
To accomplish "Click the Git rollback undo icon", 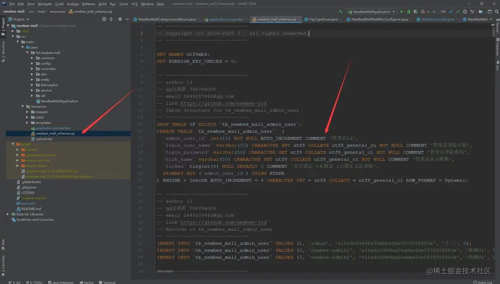I will [472, 12].
